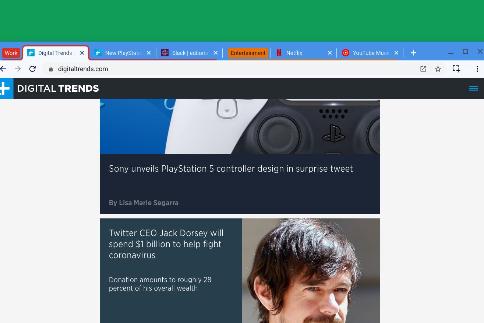The width and height of the screenshot is (484, 323).
Task: Close the Digital Trends tab
Action: click(82, 53)
